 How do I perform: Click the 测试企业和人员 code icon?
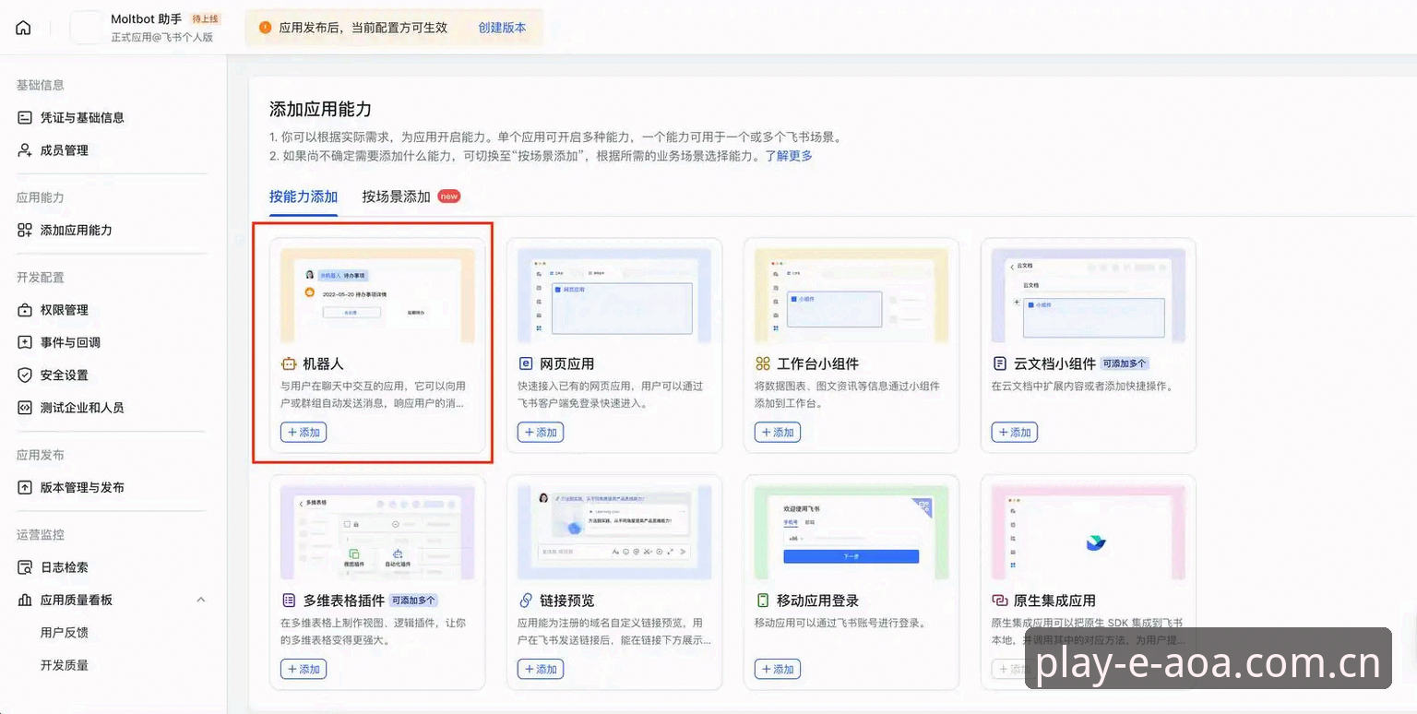point(25,408)
